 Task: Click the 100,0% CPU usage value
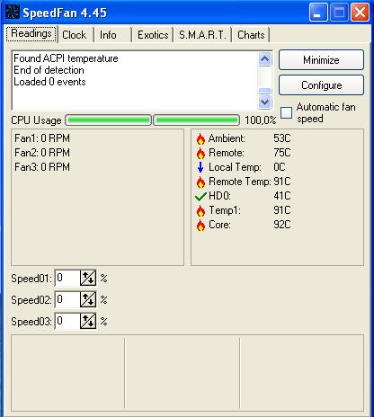pyautogui.click(x=261, y=120)
